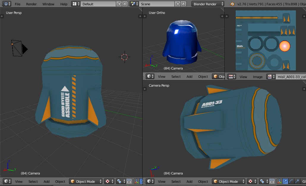Browse images with the image datablock icon

coord(271,77)
